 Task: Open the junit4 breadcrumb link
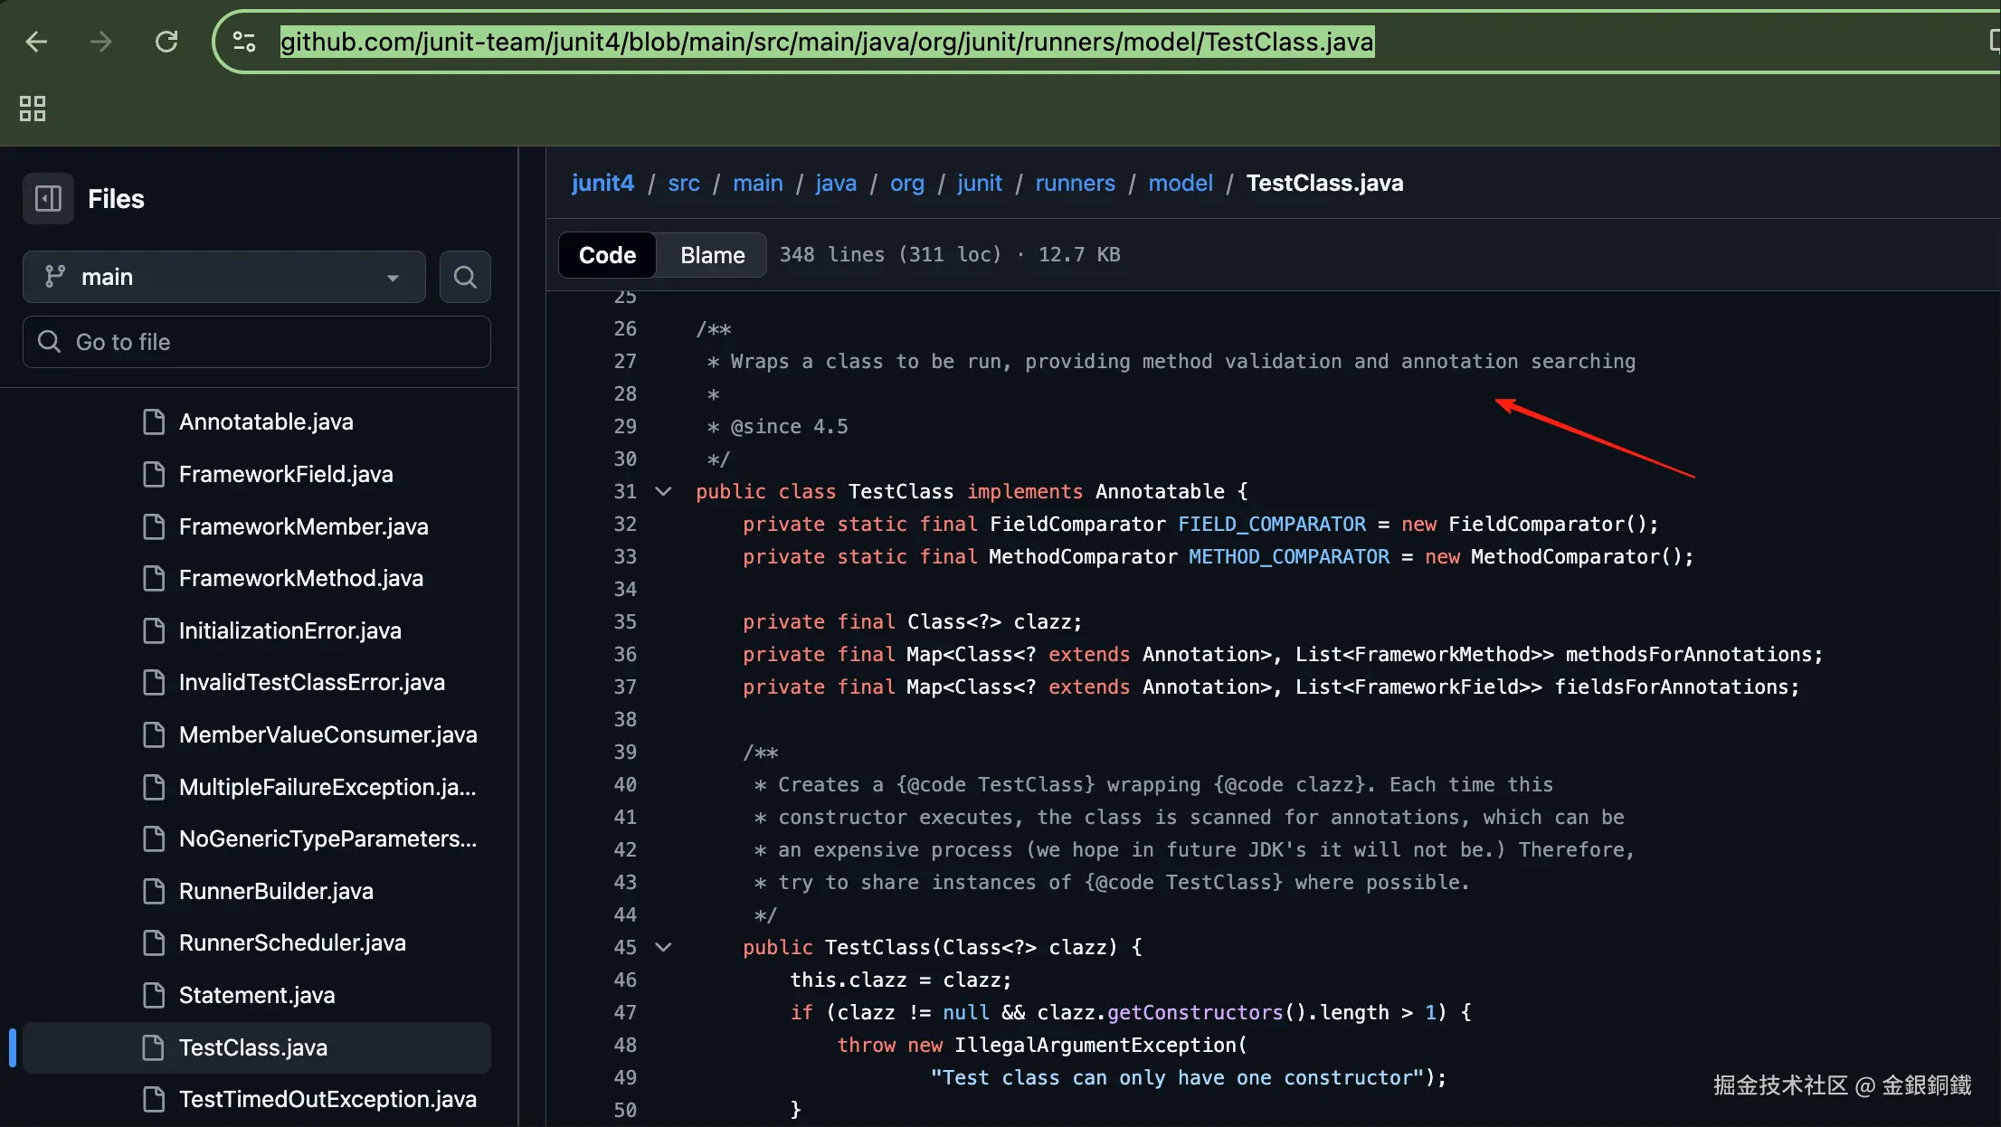coord(602,183)
